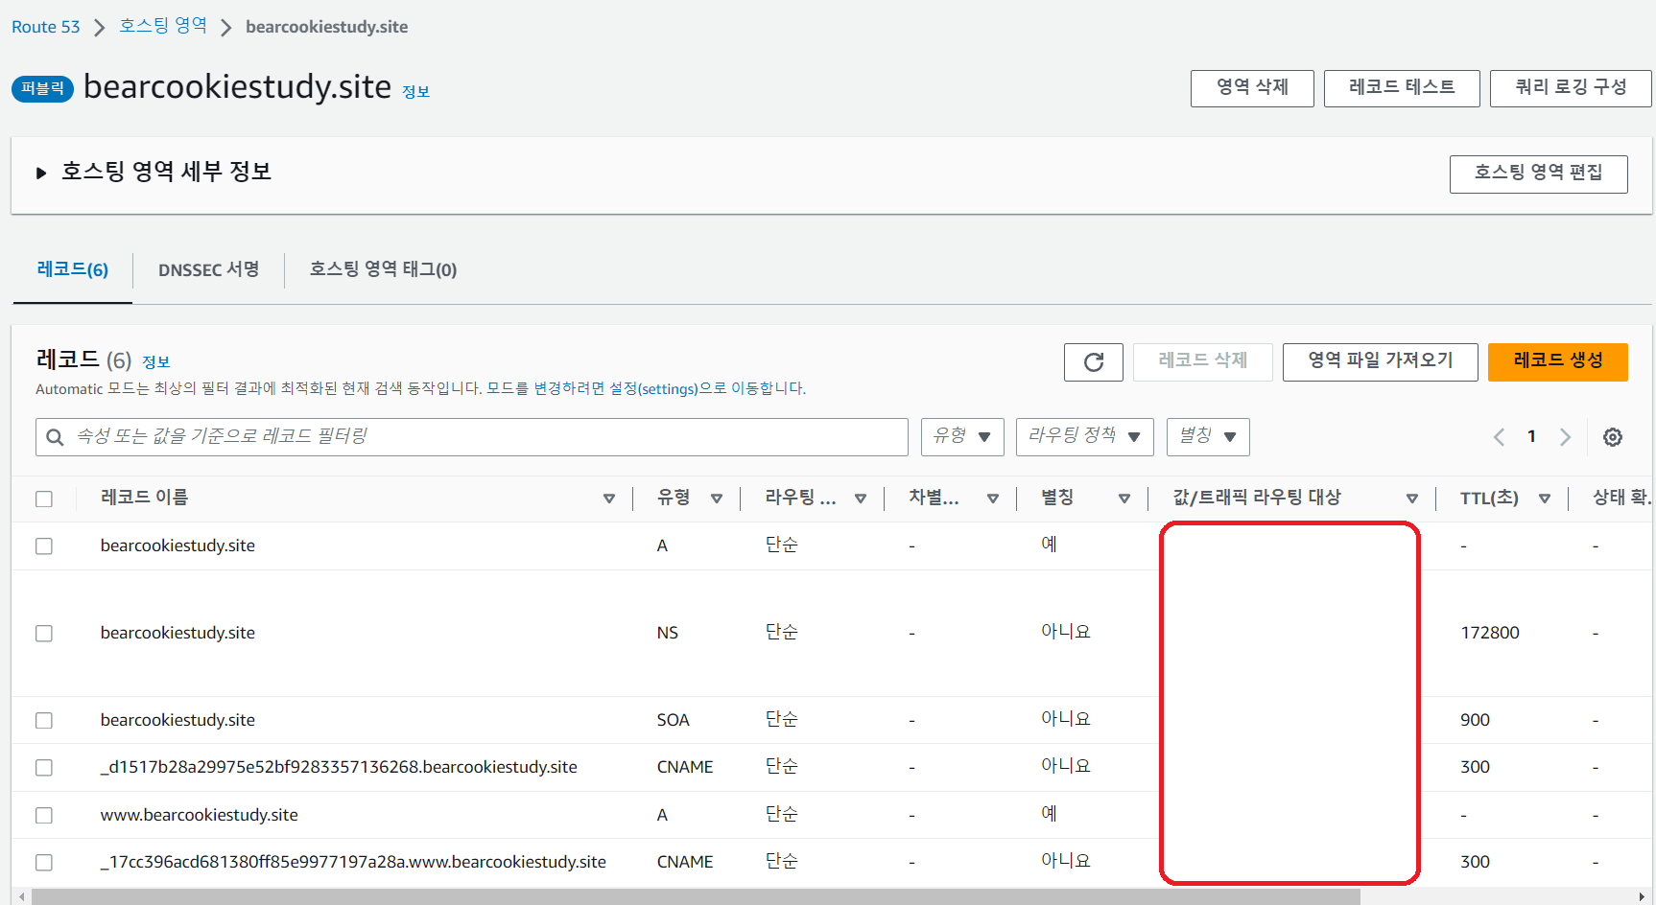Viewport: 1656px width, 905px height.
Task: Sort records by type column arrow
Action: tap(716, 499)
